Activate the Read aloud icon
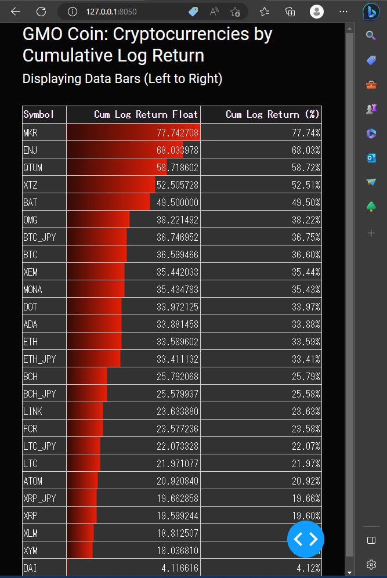The image size is (387, 578). point(214,12)
